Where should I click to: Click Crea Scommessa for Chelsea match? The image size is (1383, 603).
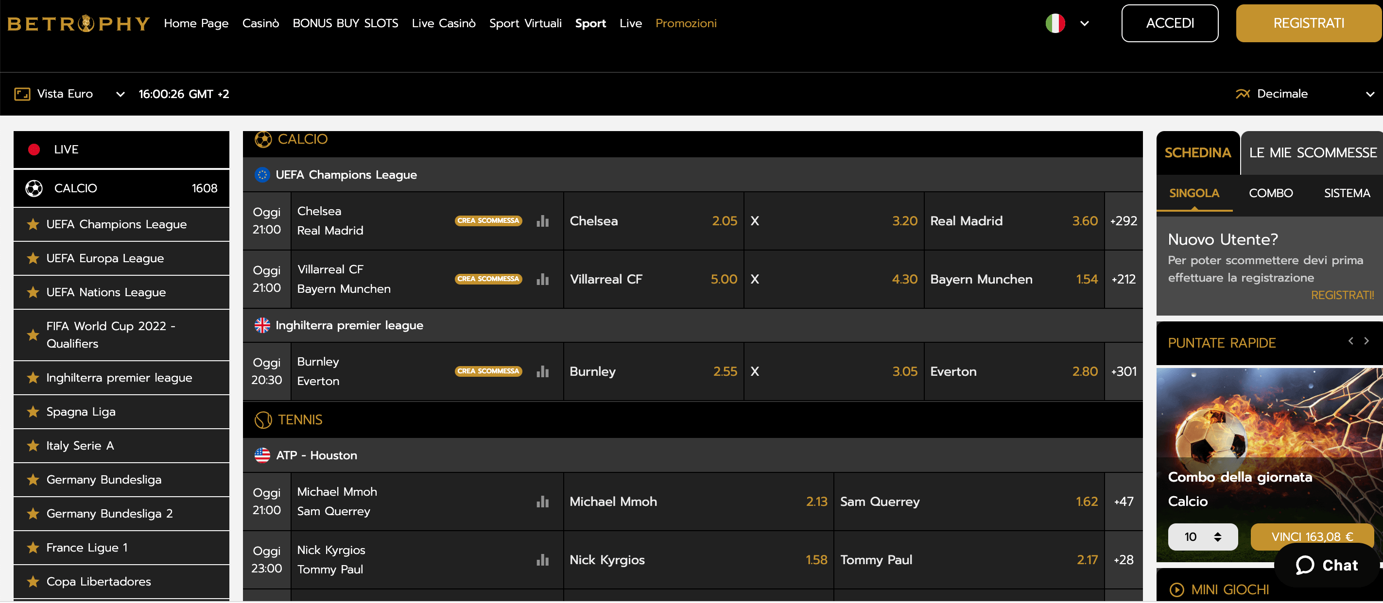click(x=488, y=221)
